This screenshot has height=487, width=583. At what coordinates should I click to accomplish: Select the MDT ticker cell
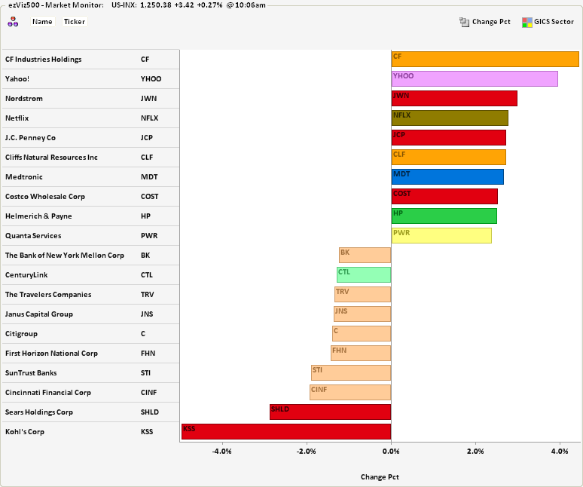point(149,176)
